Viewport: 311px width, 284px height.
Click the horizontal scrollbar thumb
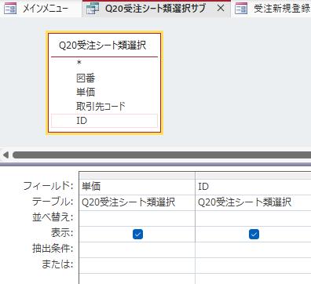(162, 155)
